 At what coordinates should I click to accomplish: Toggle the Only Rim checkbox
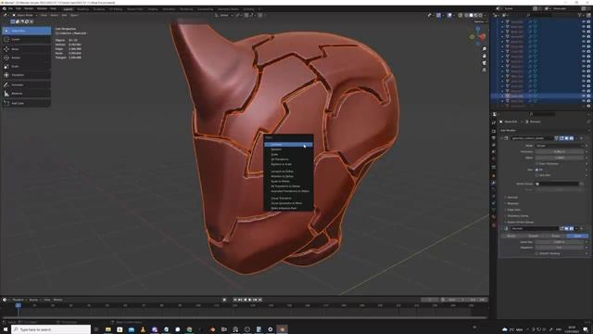pos(537,175)
